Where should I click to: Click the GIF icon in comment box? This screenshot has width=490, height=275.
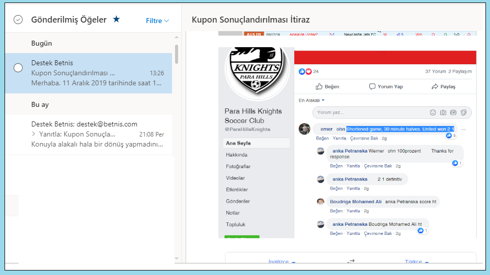pos(453,112)
